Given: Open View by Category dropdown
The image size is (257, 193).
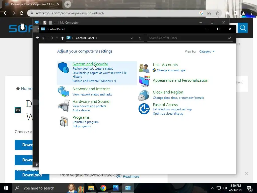Looking at the screenshot, I should [x=207, y=52].
